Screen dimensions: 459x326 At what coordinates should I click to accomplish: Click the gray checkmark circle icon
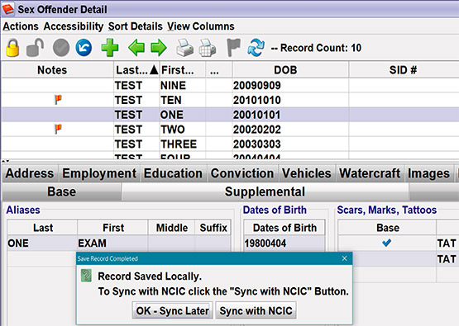point(61,48)
